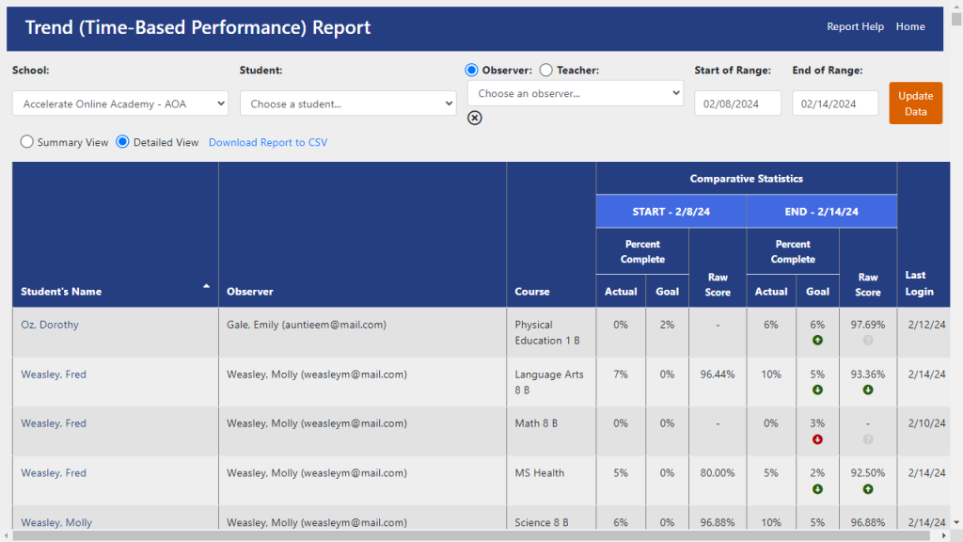Click green down arrow in MS Health Goal cell
The width and height of the screenshot is (963, 542).
pyautogui.click(x=817, y=488)
